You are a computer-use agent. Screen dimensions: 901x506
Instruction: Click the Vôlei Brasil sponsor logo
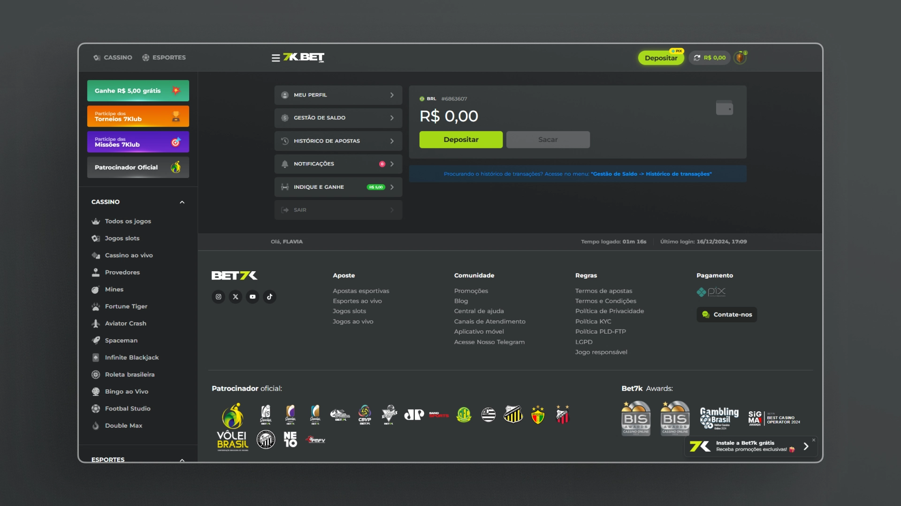233,427
